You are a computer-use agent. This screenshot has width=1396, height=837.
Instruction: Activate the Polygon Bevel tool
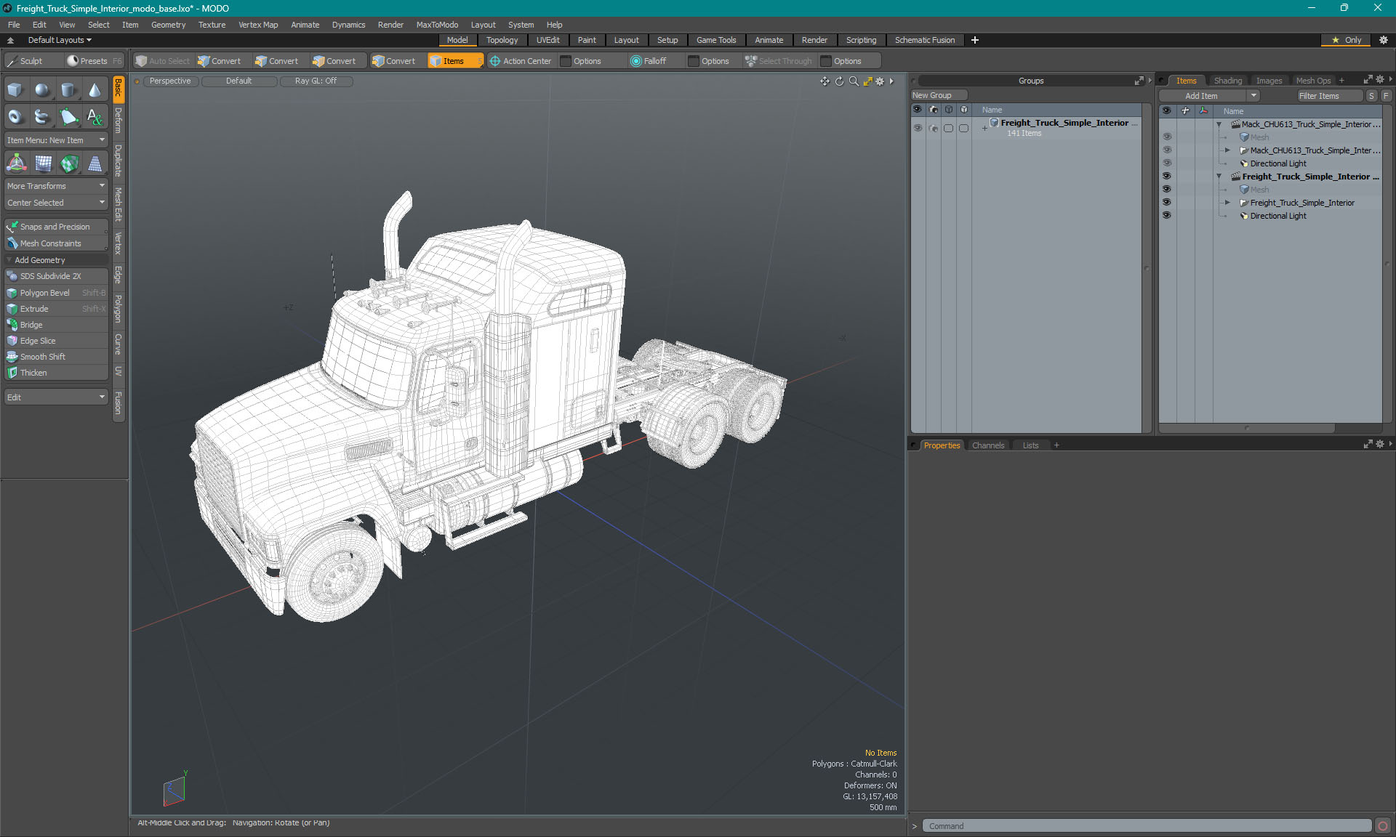click(56, 293)
